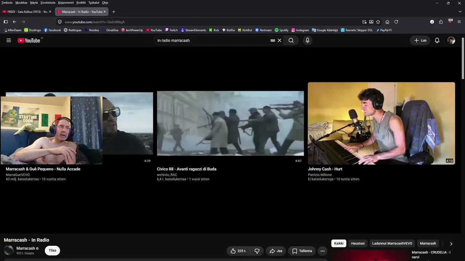Open the PayPal FI bookmark

click(x=384, y=30)
